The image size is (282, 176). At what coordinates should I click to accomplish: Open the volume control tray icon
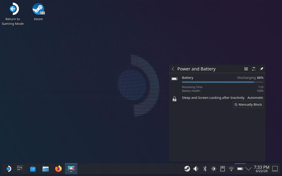(196, 169)
